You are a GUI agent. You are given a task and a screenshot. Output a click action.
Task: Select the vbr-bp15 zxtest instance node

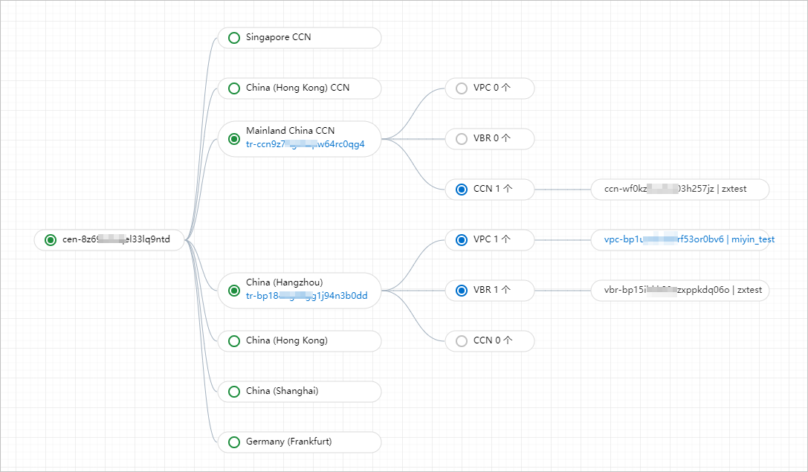(x=679, y=290)
